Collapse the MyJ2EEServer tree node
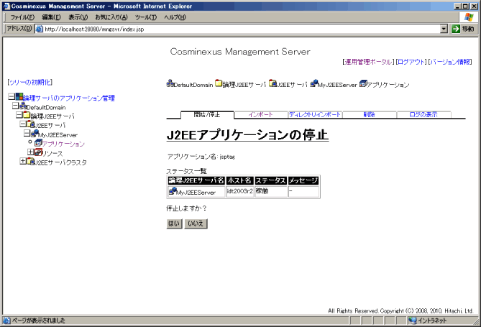481x327 pixels. (x=27, y=133)
